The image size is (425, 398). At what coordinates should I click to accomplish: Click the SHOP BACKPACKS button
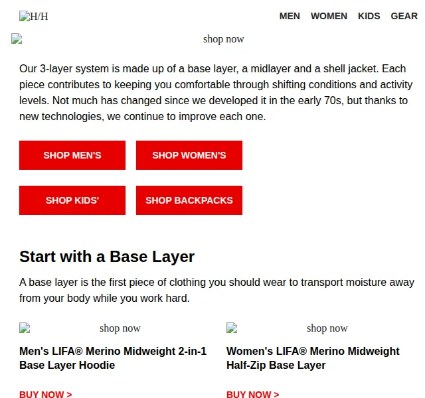189,200
